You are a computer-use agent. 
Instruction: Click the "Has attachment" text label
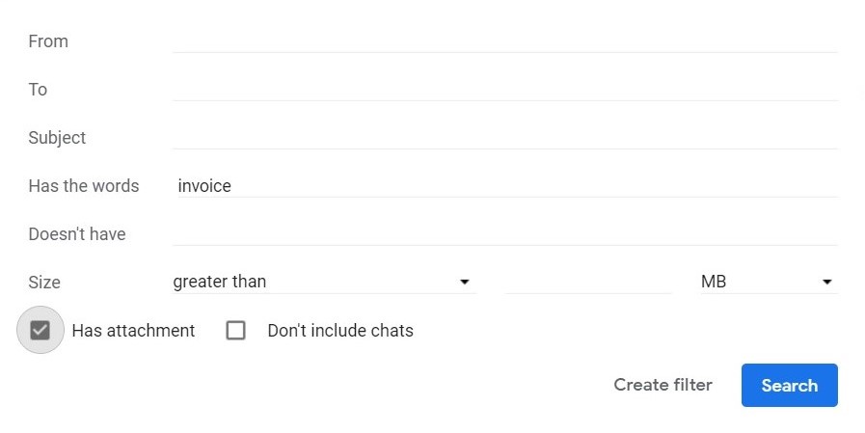tap(133, 331)
